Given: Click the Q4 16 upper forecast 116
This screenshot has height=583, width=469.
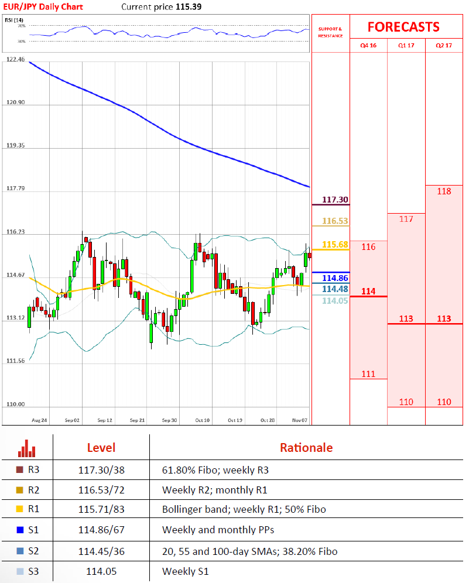Looking at the screenshot, I should click(368, 247).
